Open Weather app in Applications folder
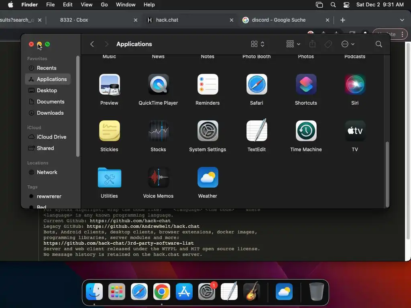This screenshot has height=308, width=411. (x=208, y=177)
